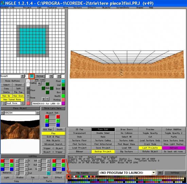Open the Objects menu
Image resolution: width=187 pixels, height=184 pixels.
click(x=106, y=7)
